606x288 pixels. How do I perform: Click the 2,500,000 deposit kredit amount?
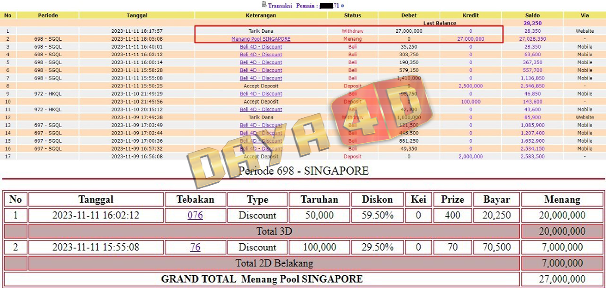470,86
